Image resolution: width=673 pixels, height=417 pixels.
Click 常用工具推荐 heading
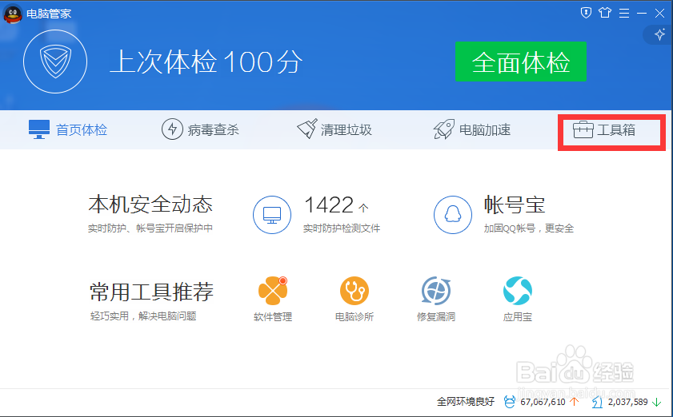pyautogui.click(x=151, y=292)
